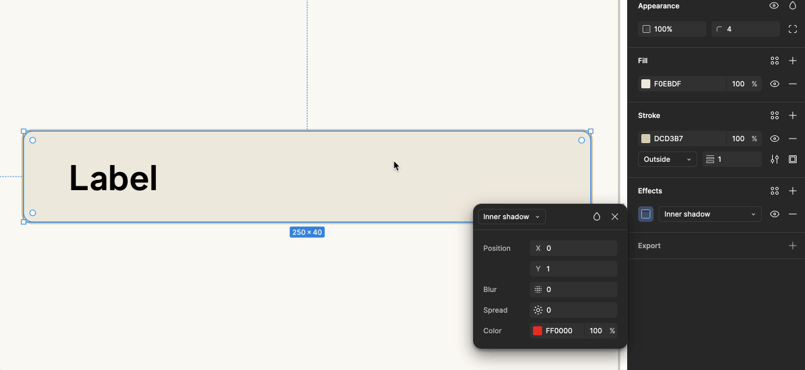Open Stroke styles (four dots) icon
The height and width of the screenshot is (370, 805).
tap(775, 115)
